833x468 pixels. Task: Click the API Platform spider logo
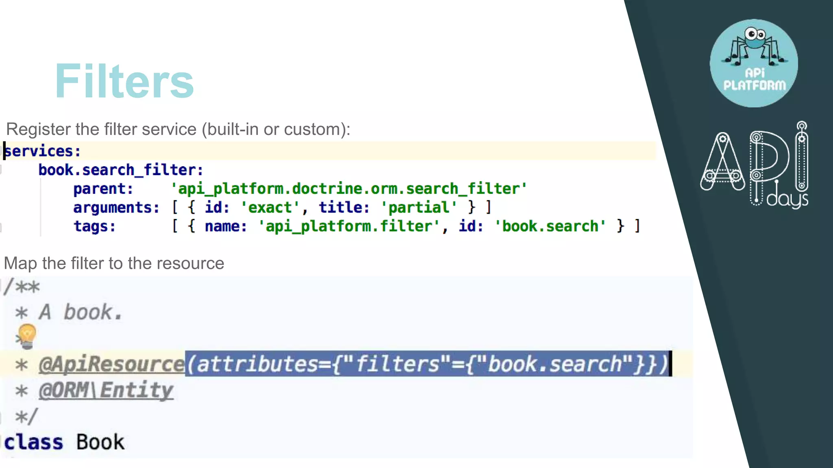(754, 63)
